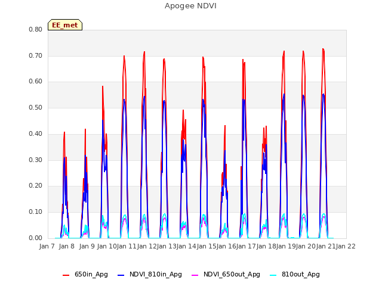Click the Jan 7 x-axis label
The height and width of the screenshot is (286, 382).
coord(47,246)
